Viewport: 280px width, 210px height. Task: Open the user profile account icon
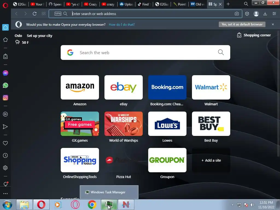click(256, 14)
